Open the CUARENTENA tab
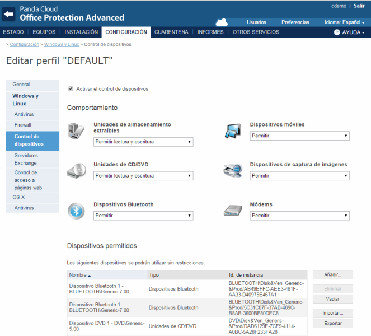Viewport: 371px width, 336px height. pos(171,32)
